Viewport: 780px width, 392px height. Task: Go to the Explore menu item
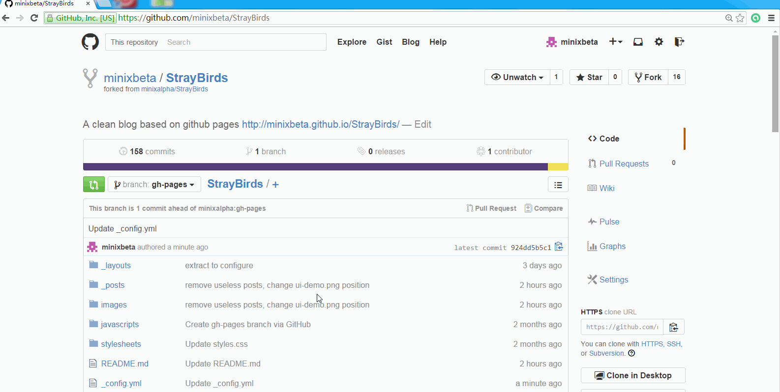[x=352, y=42]
